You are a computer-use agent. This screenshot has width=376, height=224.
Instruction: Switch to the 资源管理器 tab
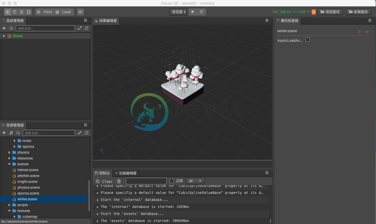coord(13,125)
